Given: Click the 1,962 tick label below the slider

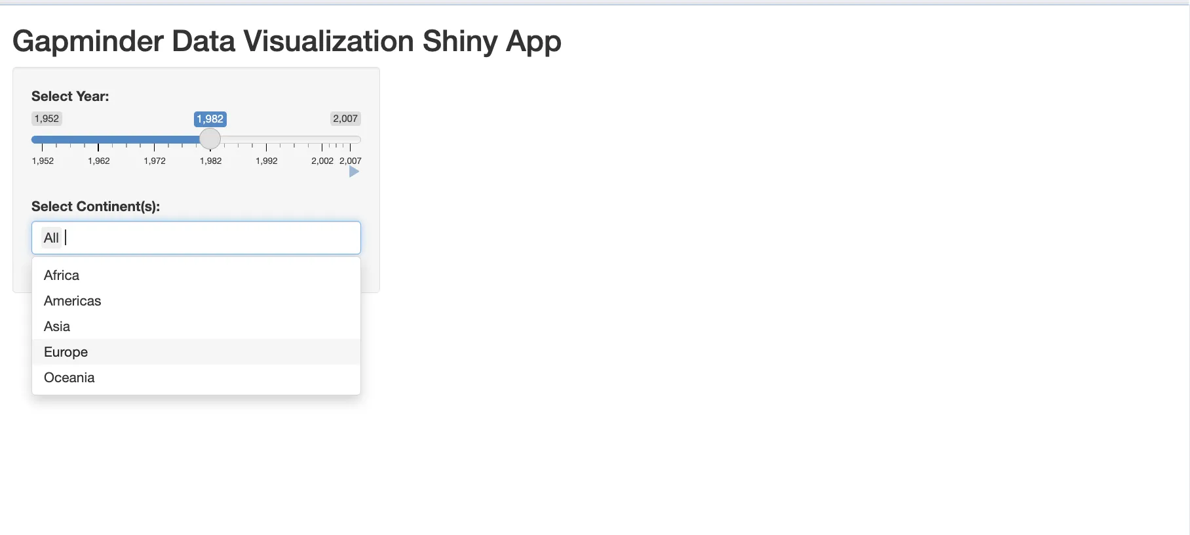Looking at the screenshot, I should pyautogui.click(x=99, y=161).
